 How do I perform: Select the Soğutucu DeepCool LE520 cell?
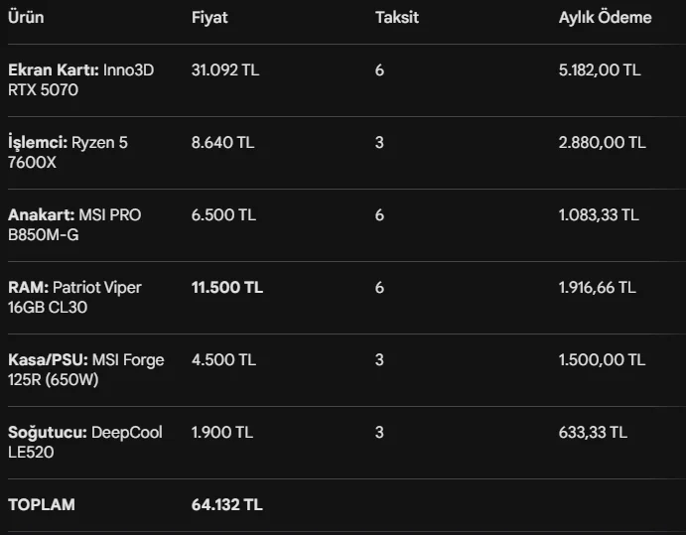coord(84,443)
